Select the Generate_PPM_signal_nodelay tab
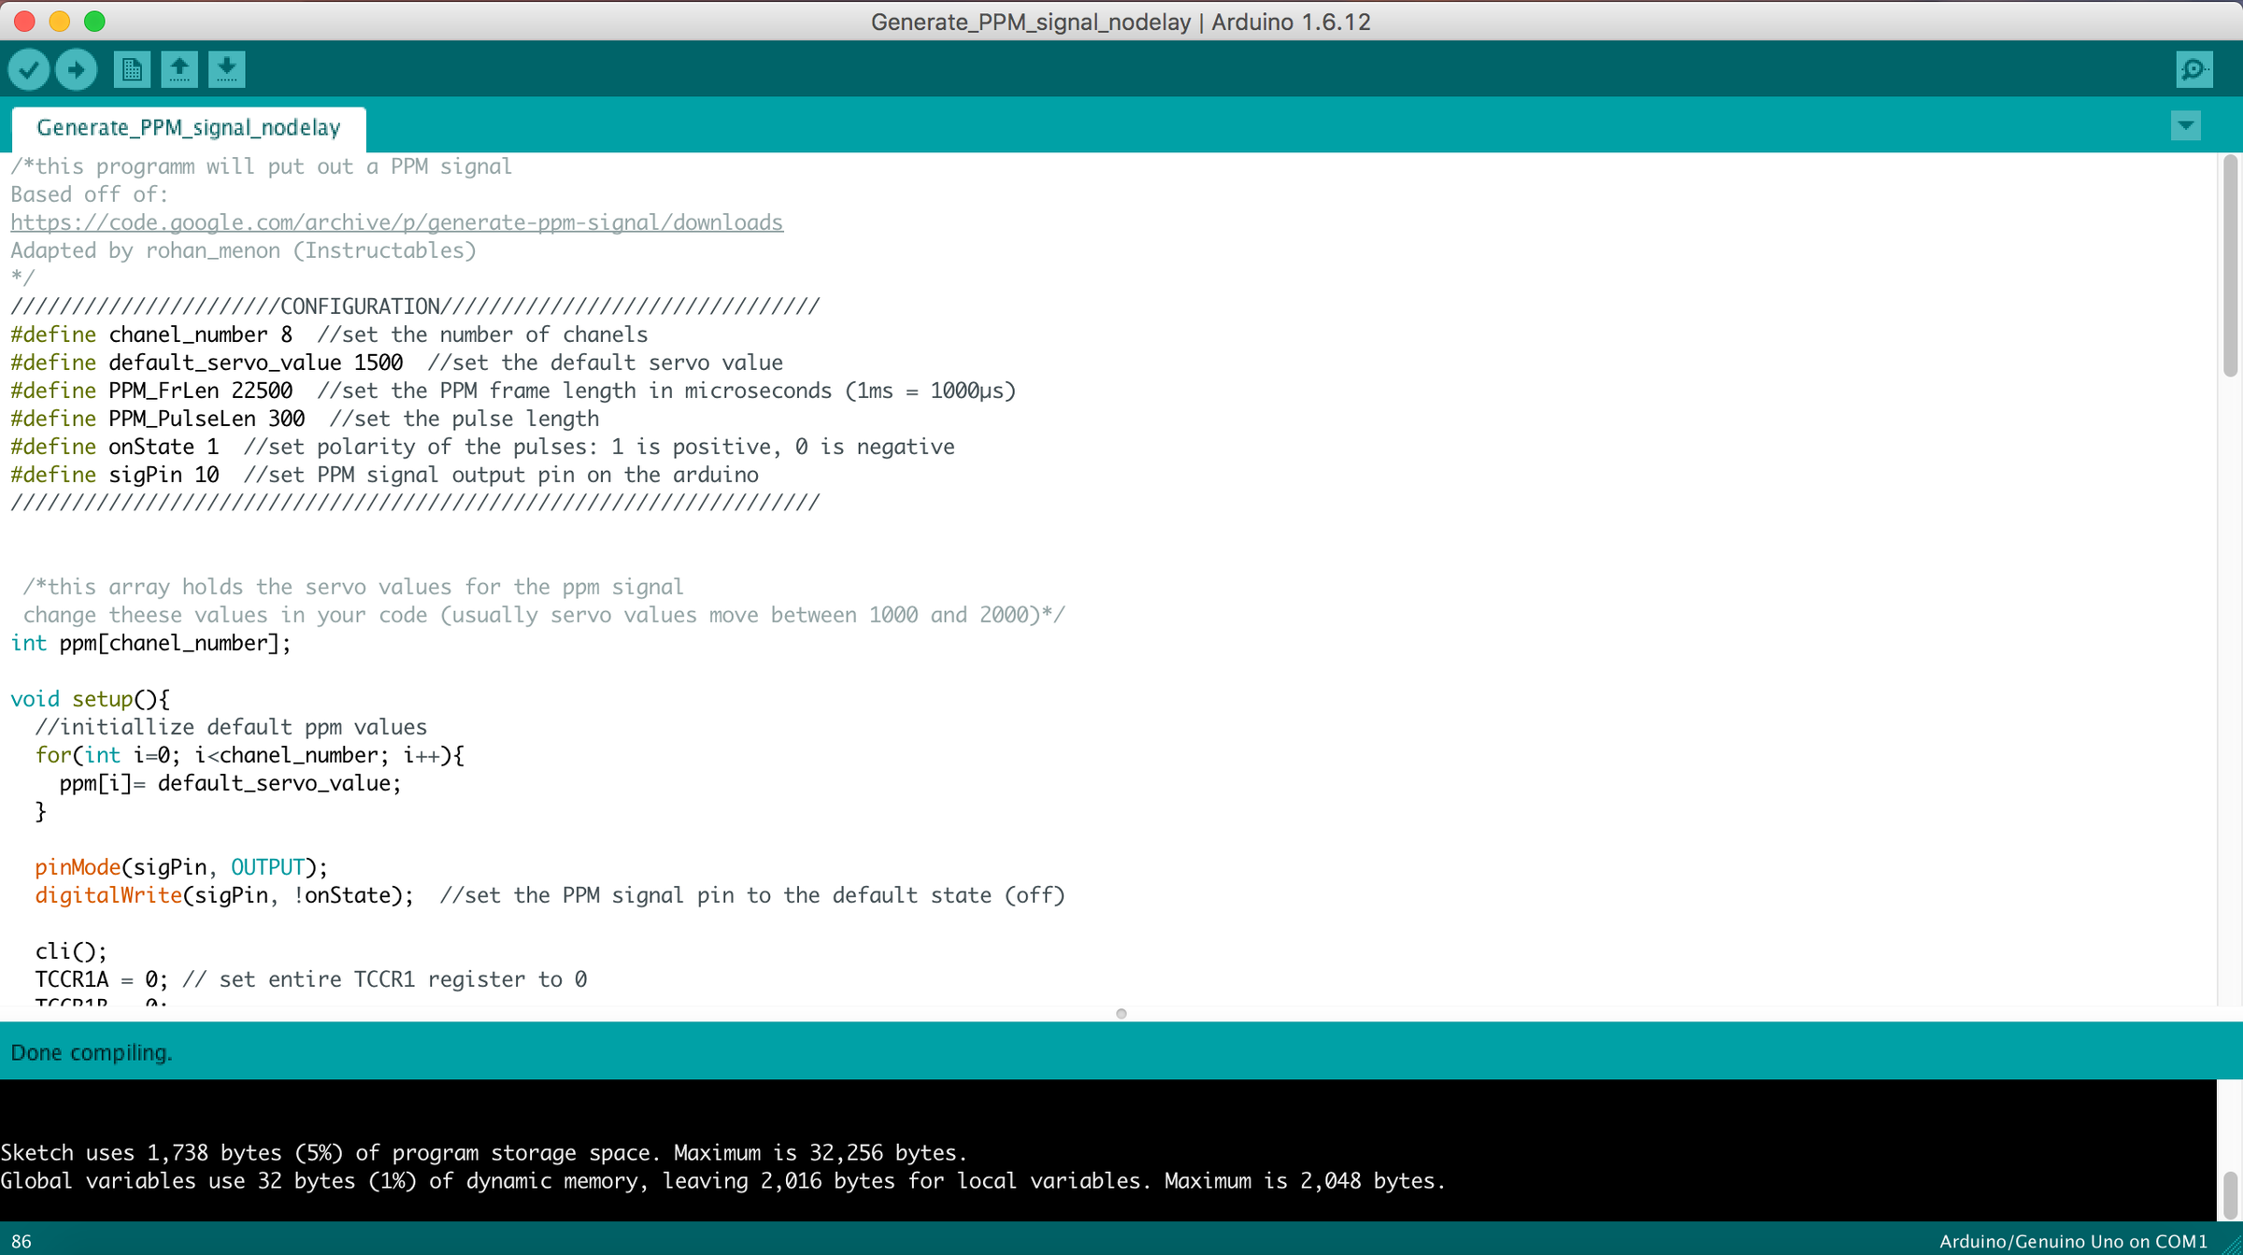The image size is (2243, 1255). tap(188, 128)
